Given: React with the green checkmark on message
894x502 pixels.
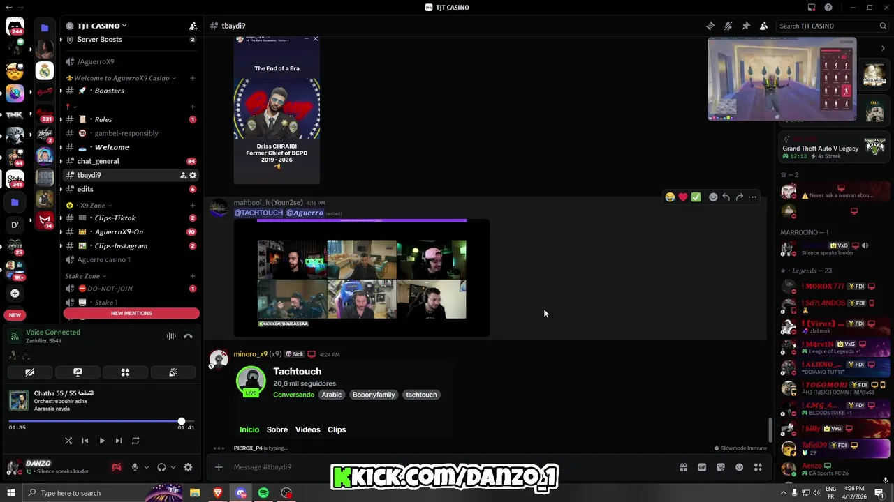Looking at the screenshot, I should (x=696, y=197).
